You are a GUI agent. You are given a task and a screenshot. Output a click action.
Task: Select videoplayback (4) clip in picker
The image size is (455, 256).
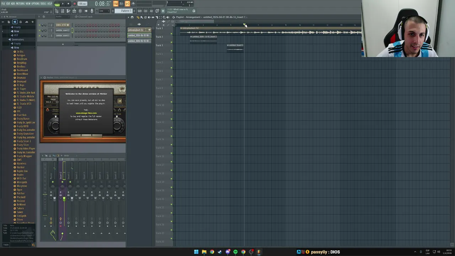pyautogui.click(x=139, y=30)
